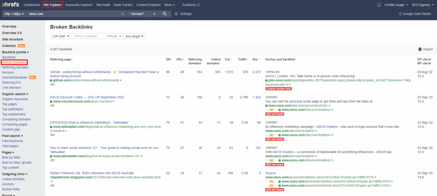Viewport: 437px width, 196px height.
Task: Open Overview in the sidebar
Action: (x=9, y=26)
